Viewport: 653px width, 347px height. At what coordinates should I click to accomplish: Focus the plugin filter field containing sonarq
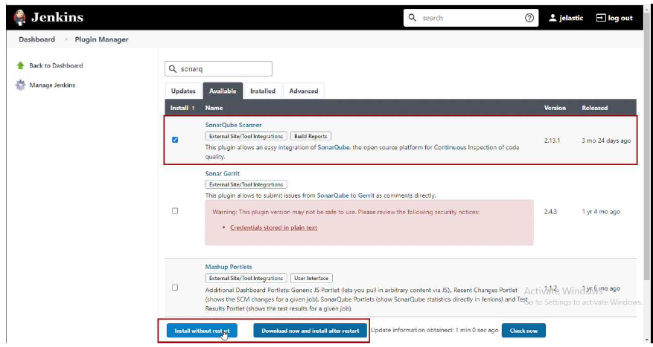pos(219,69)
